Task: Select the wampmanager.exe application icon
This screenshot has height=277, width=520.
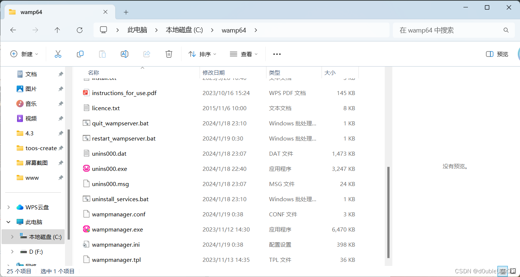Action: (x=86, y=229)
